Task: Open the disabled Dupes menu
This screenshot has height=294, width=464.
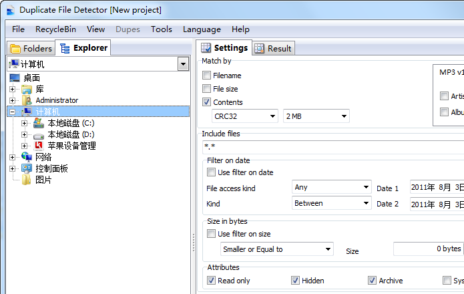Action: (128, 29)
